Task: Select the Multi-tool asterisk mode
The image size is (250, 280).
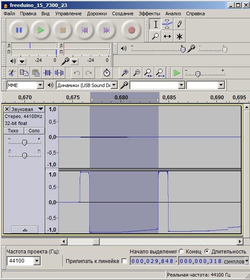Action: (179, 37)
